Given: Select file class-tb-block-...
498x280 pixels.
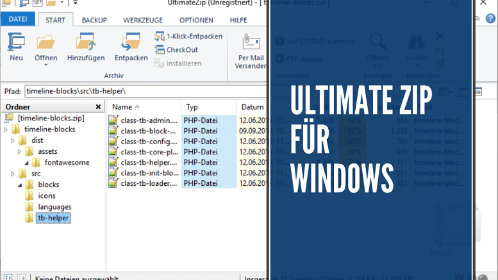Looking at the screenshot, I should tap(148, 131).
